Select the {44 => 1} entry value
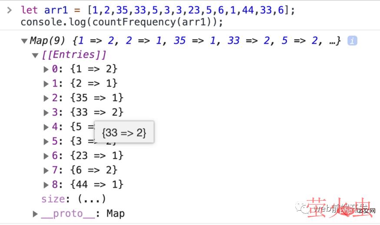380x225 pixels. click(97, 184)
